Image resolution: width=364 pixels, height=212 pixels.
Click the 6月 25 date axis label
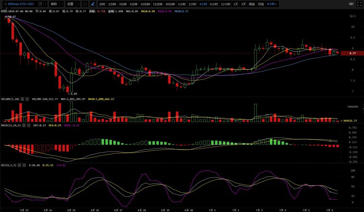point(71,210)
